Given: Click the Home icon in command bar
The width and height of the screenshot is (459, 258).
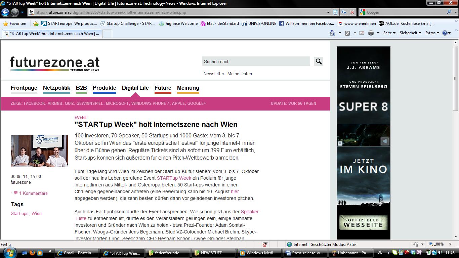Looking at the screenshot, I should pyautogui.click(x=333, y=33).
